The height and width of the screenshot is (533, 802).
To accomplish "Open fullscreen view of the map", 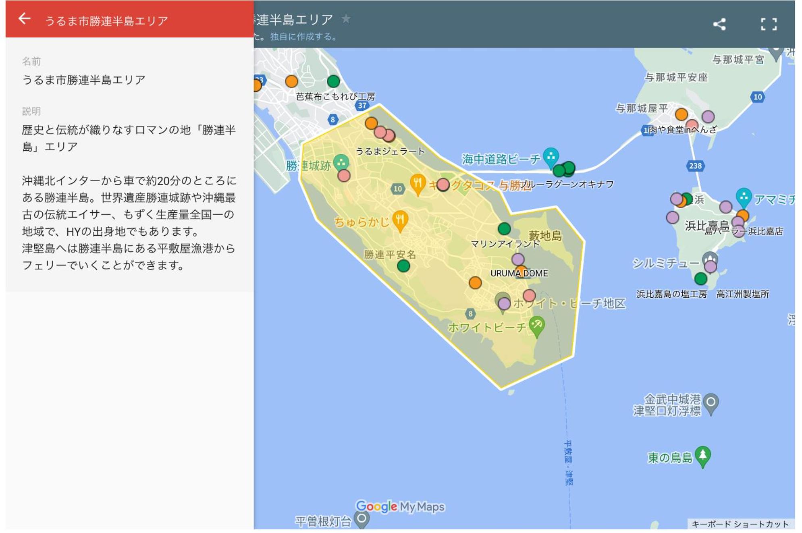I will (x=768, y=24).
